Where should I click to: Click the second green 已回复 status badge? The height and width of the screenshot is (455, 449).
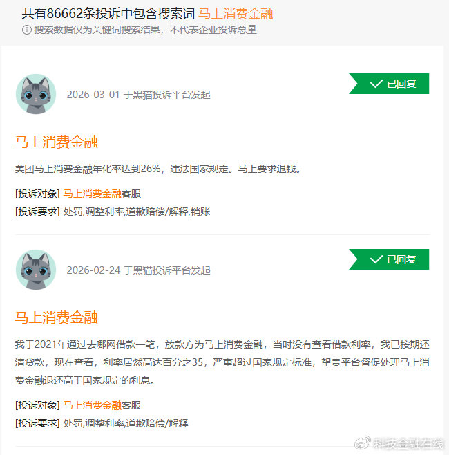click(389, 259)
